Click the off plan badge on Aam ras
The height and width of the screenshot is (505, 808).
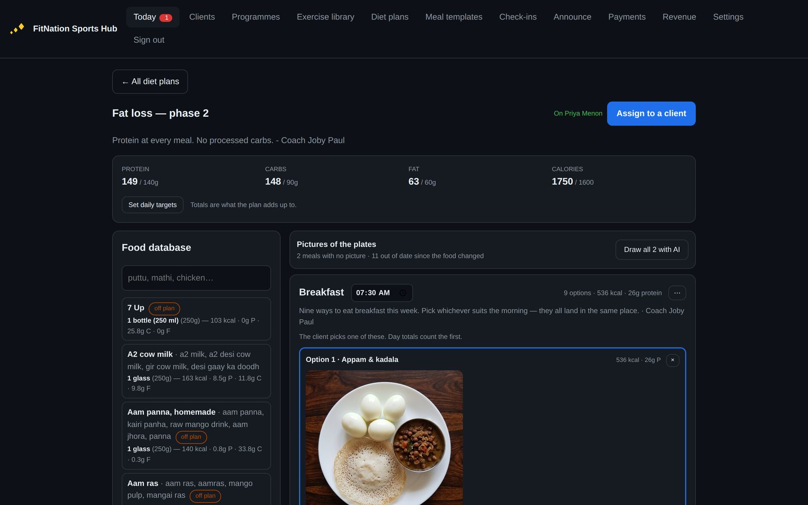point(205,496)
